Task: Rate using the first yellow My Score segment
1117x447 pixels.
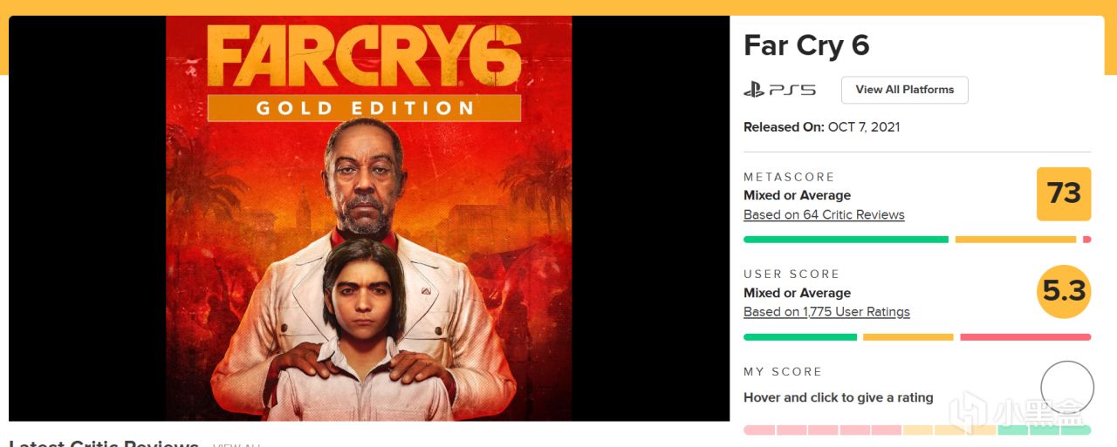Action: pos(917,430)
